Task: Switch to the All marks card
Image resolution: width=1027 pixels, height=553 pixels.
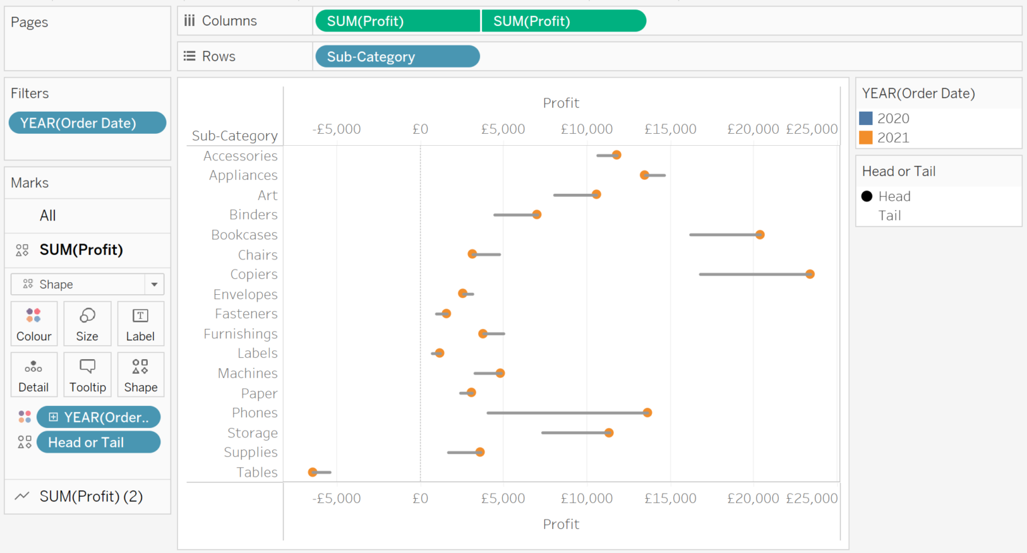Action: coord(47,215)
